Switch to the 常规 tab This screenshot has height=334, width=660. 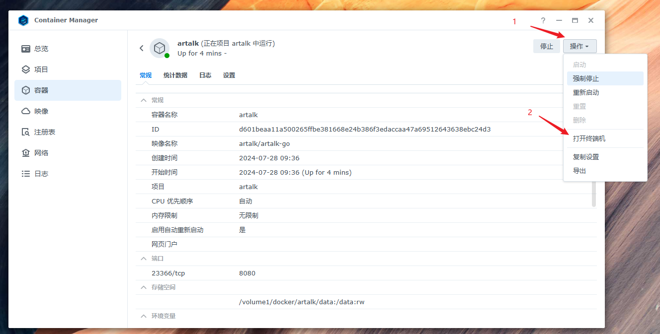coord(146,75)
